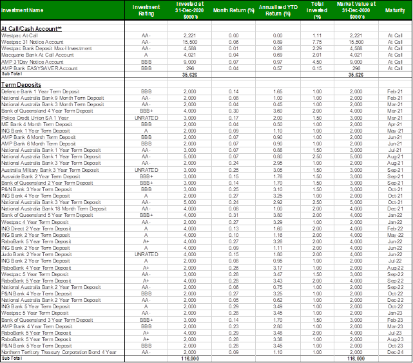Click AMP Bank 4 Year Term Deposit
This screenshot has height=363, width=413.
point(37,326)
